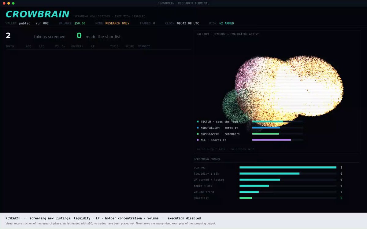Click the TECTUM activity bar

click(278, 122)
